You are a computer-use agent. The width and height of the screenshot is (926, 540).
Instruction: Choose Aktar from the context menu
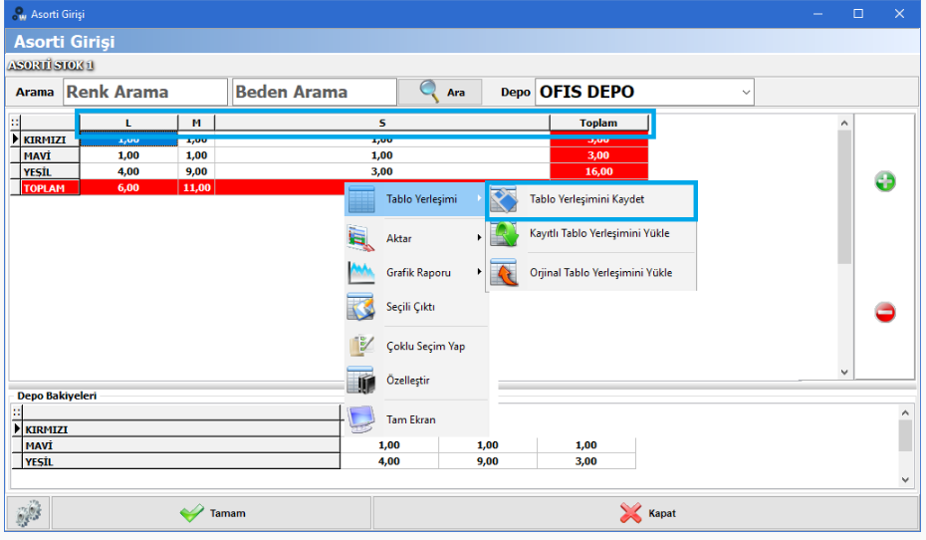click(x=416, y=239)
